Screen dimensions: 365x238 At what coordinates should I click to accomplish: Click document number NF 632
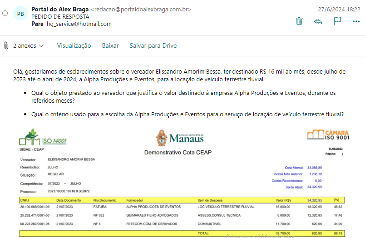[99, 215]
